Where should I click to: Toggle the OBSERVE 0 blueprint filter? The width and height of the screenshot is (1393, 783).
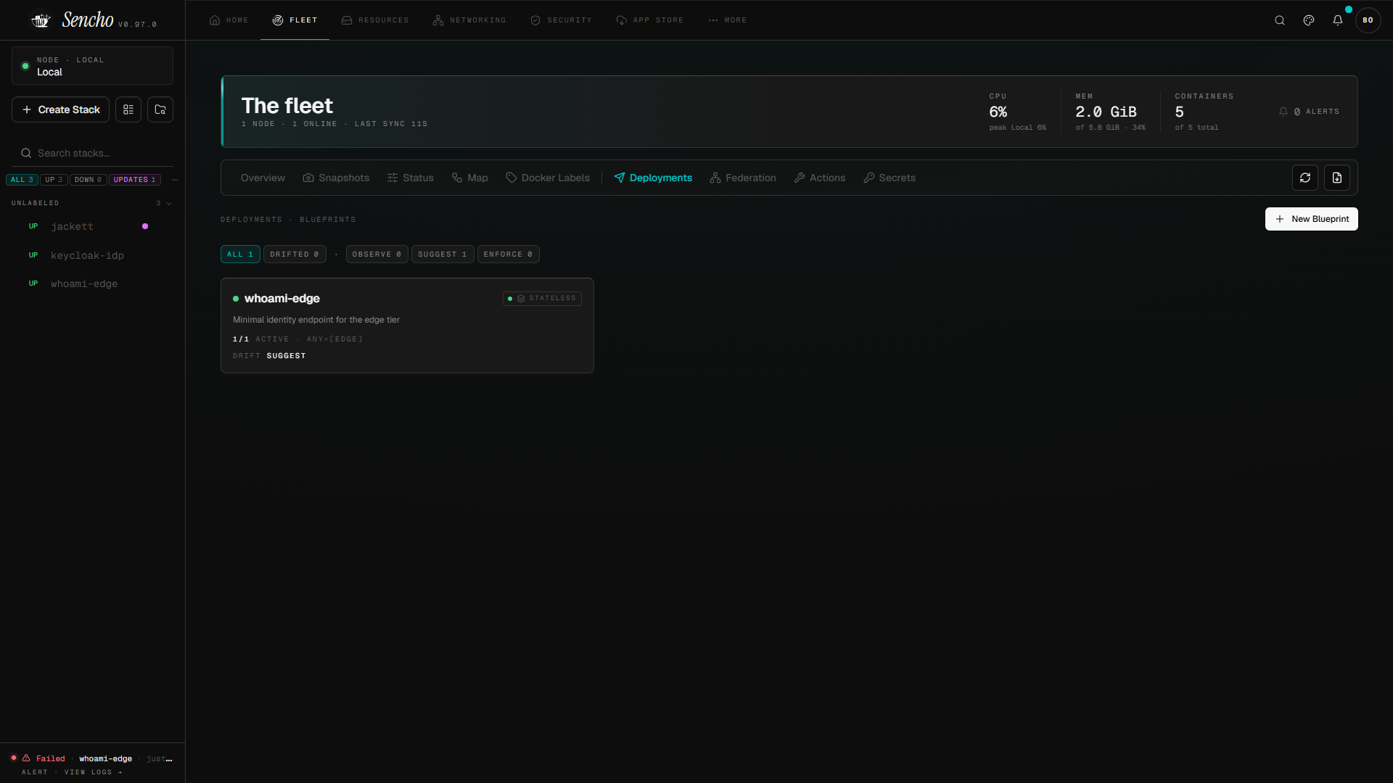coord(377,254)
